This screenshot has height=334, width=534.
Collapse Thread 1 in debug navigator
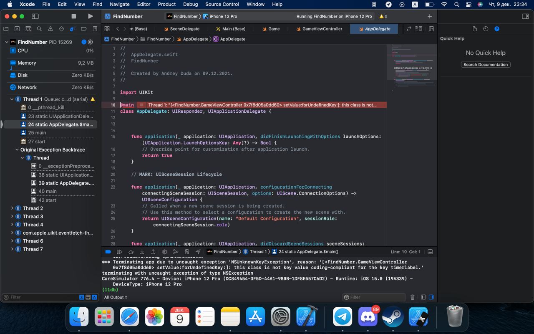12,99
